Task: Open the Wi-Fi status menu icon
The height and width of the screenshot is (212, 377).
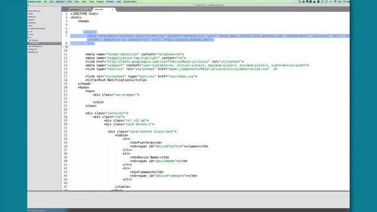Action: (335, 2)
